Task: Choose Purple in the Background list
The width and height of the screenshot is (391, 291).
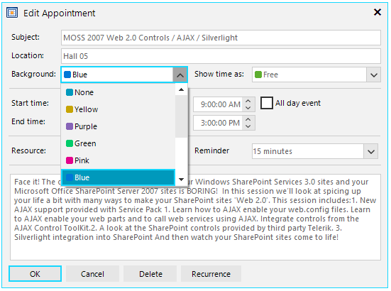Action: [x=119, y=126]
